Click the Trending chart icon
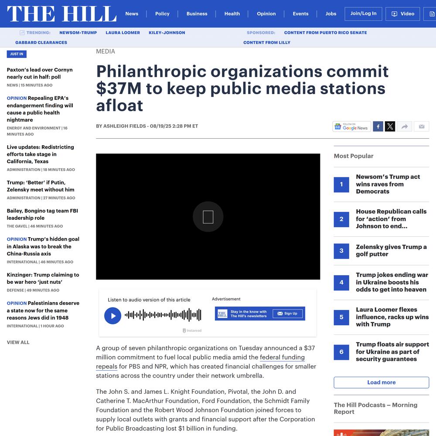436x436 pixels. 22,33
